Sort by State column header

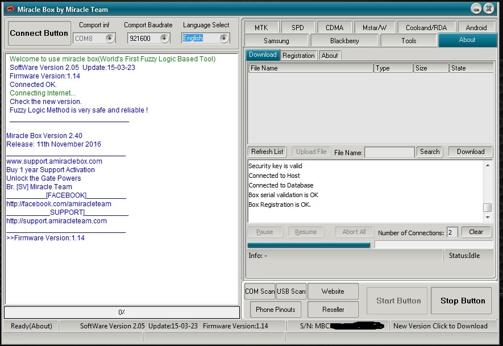coord(471,68)
